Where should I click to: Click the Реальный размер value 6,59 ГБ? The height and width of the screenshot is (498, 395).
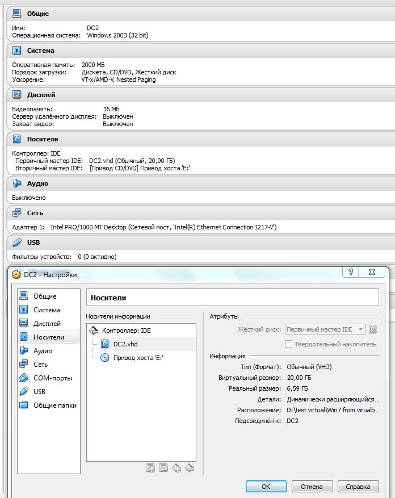point(297,388)
